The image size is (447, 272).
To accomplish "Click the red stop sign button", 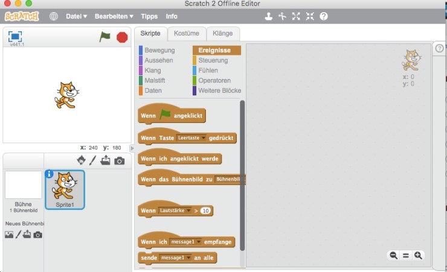I will pos(122,37).
